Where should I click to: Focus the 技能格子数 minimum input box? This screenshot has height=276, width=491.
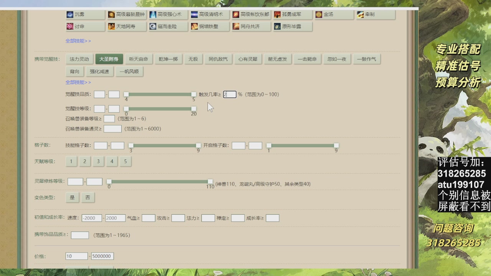tap(101, 145)
